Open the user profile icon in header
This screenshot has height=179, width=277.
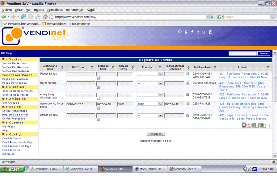pyautogui.click(x=186, y=32)
